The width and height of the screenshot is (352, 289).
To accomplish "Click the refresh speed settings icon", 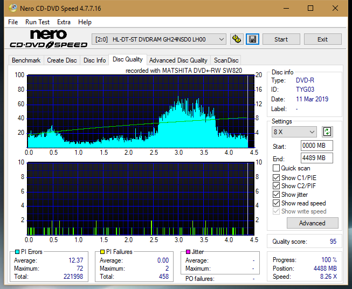I will 327,132.
